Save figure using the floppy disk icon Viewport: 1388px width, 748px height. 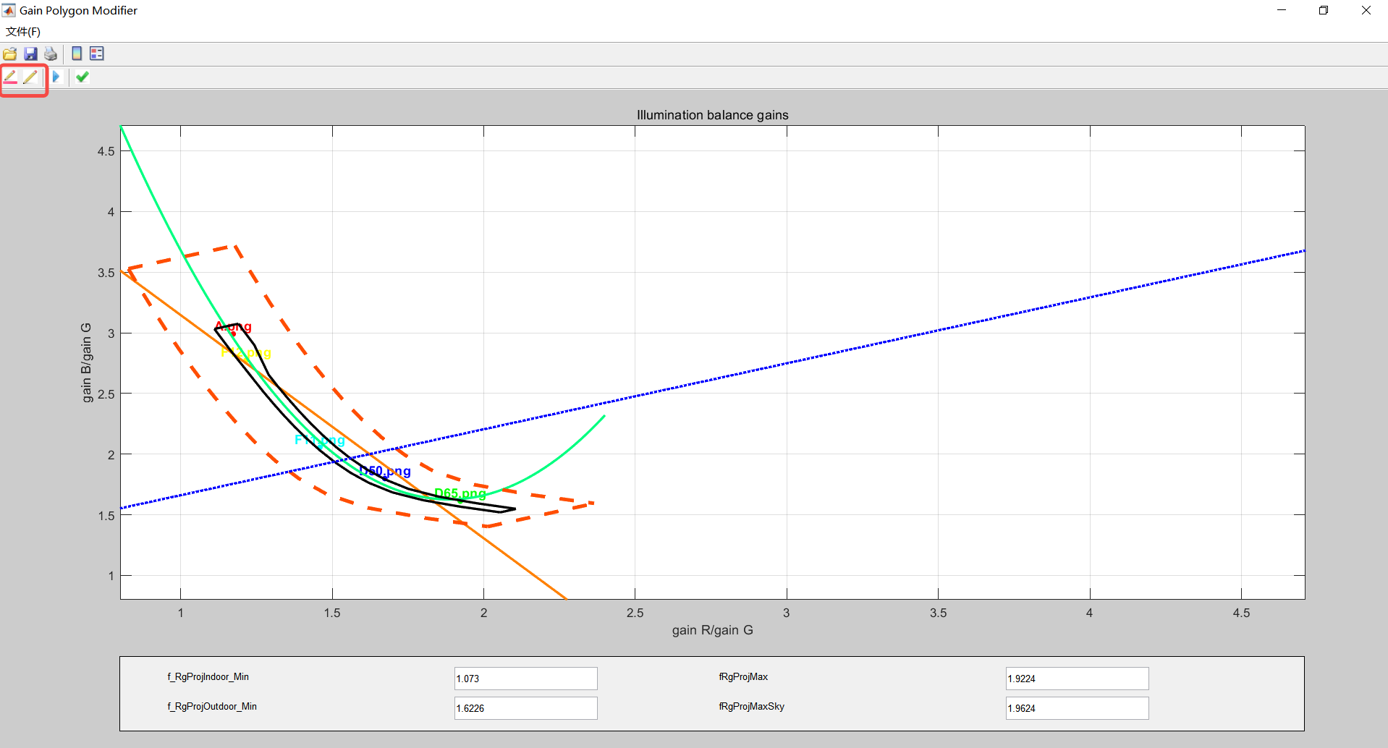click(x=30, y=54)
